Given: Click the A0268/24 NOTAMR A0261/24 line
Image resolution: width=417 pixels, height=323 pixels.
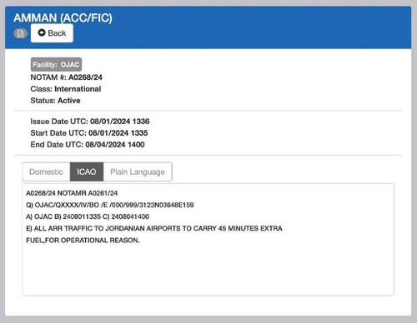Looking at the screenshot, I should (72, 193).
